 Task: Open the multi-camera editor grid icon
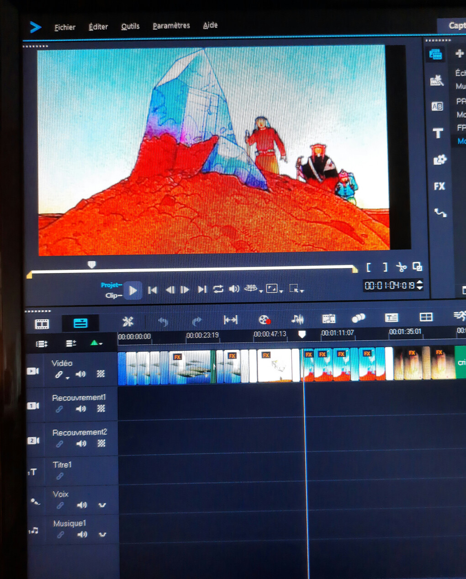(x=426, y=317)
